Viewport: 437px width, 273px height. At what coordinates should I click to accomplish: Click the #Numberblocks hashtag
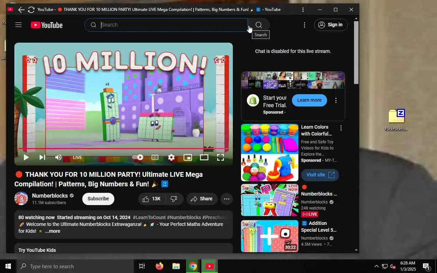coord(184,217)
